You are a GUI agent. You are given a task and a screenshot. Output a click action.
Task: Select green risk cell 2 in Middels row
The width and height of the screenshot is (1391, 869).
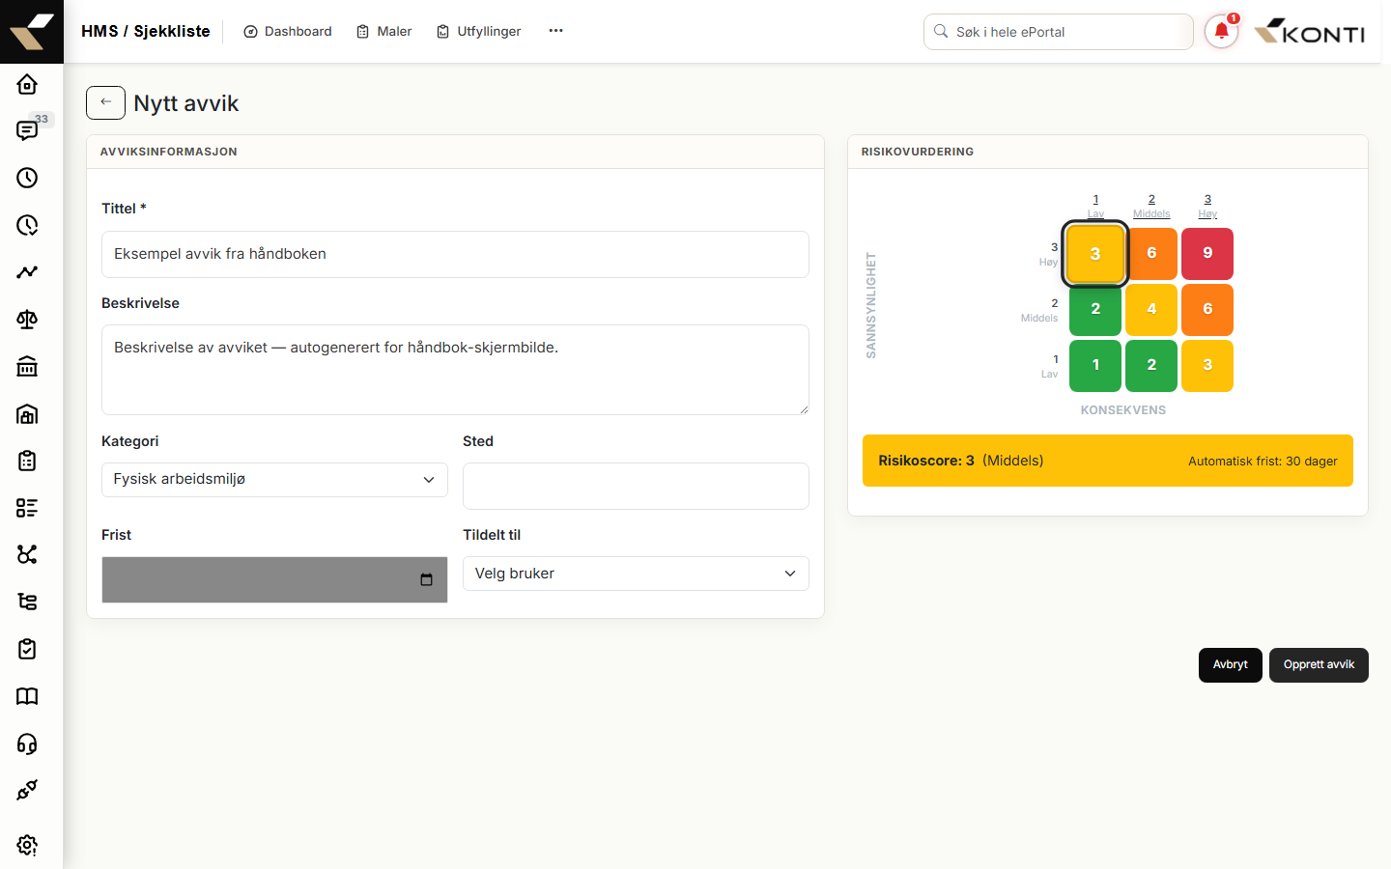[x=1095, y=310]
